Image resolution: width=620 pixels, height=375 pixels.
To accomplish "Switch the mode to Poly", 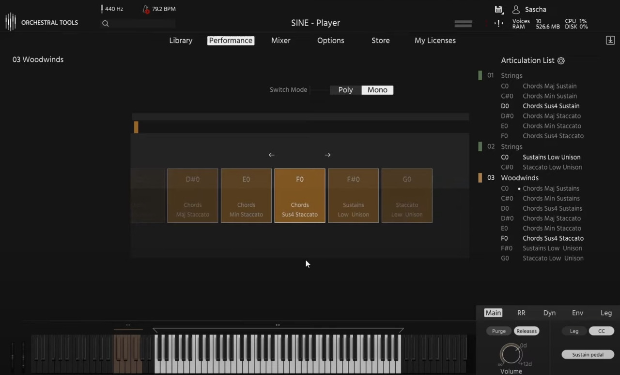I will click(345, 90).
